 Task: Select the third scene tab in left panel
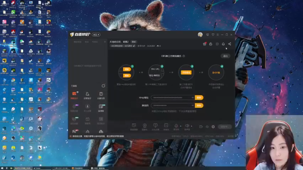(95, 42)
